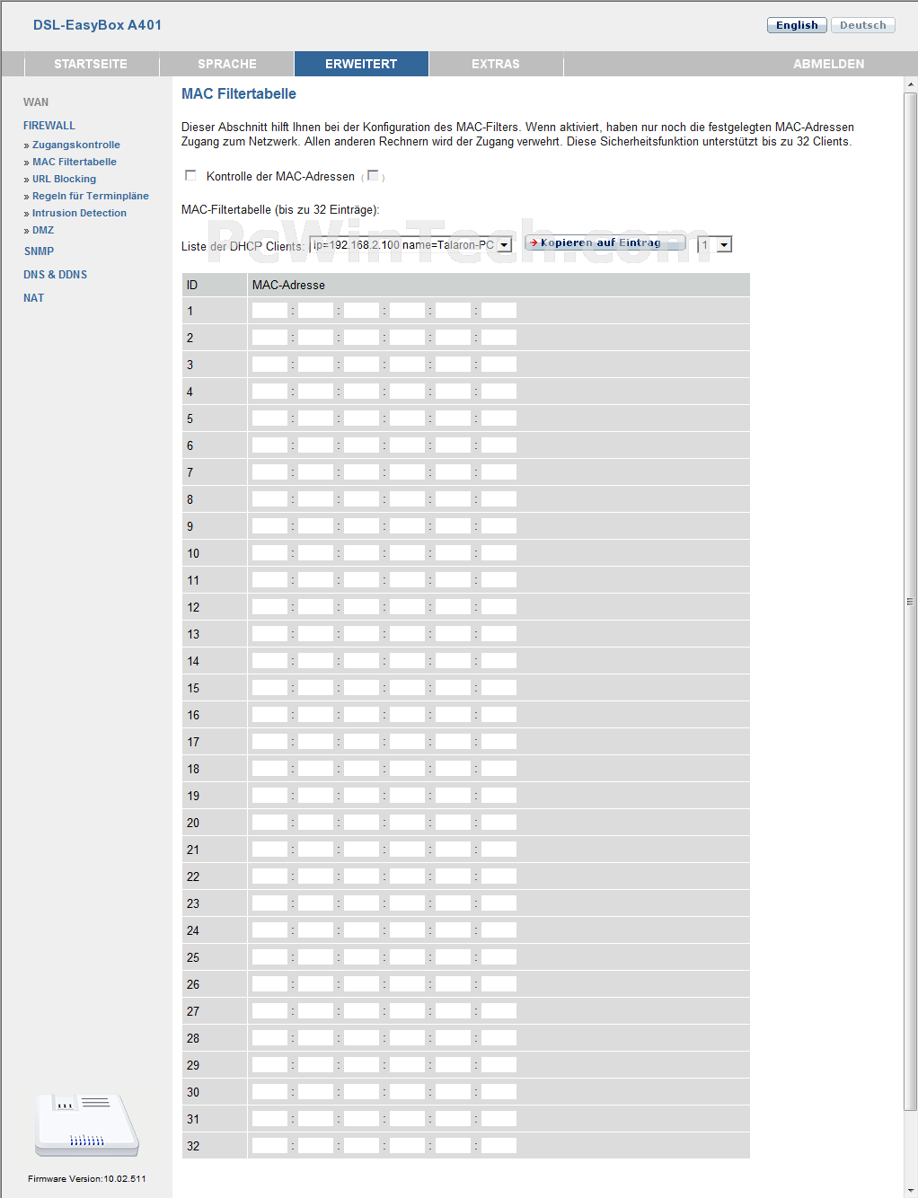Click the scrollbar up arrow
This screenshot has height=1198, width=918.
[x=911, y=84]
